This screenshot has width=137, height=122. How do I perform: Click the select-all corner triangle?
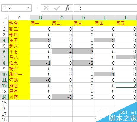point(6,18)
